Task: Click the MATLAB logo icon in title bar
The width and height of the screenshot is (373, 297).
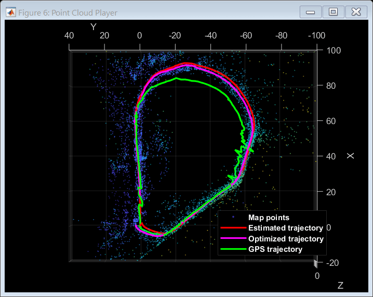Action: 10,13
